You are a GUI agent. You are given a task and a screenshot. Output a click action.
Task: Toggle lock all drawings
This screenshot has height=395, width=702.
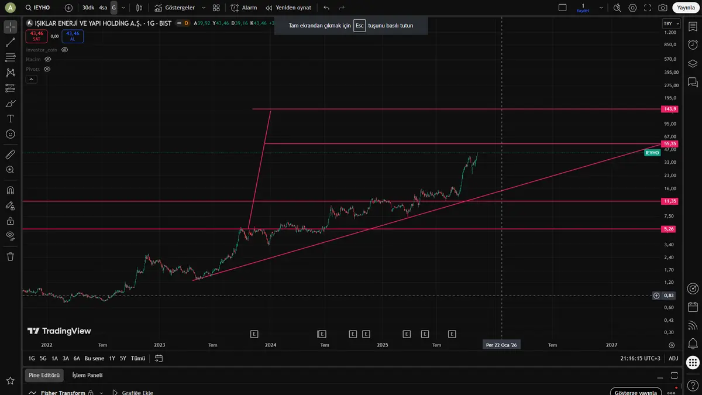click(x=10, y=221)
